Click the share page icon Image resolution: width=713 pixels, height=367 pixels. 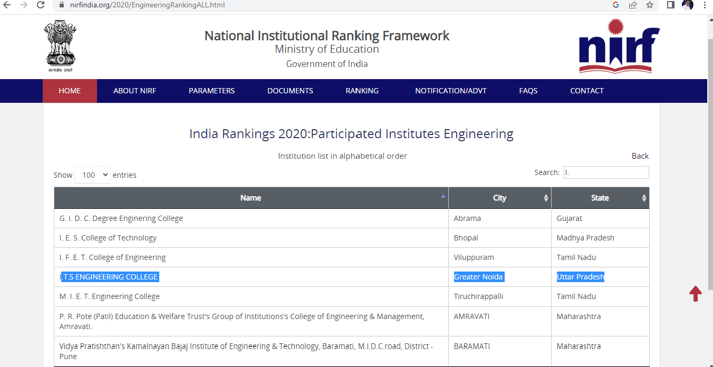633,5
